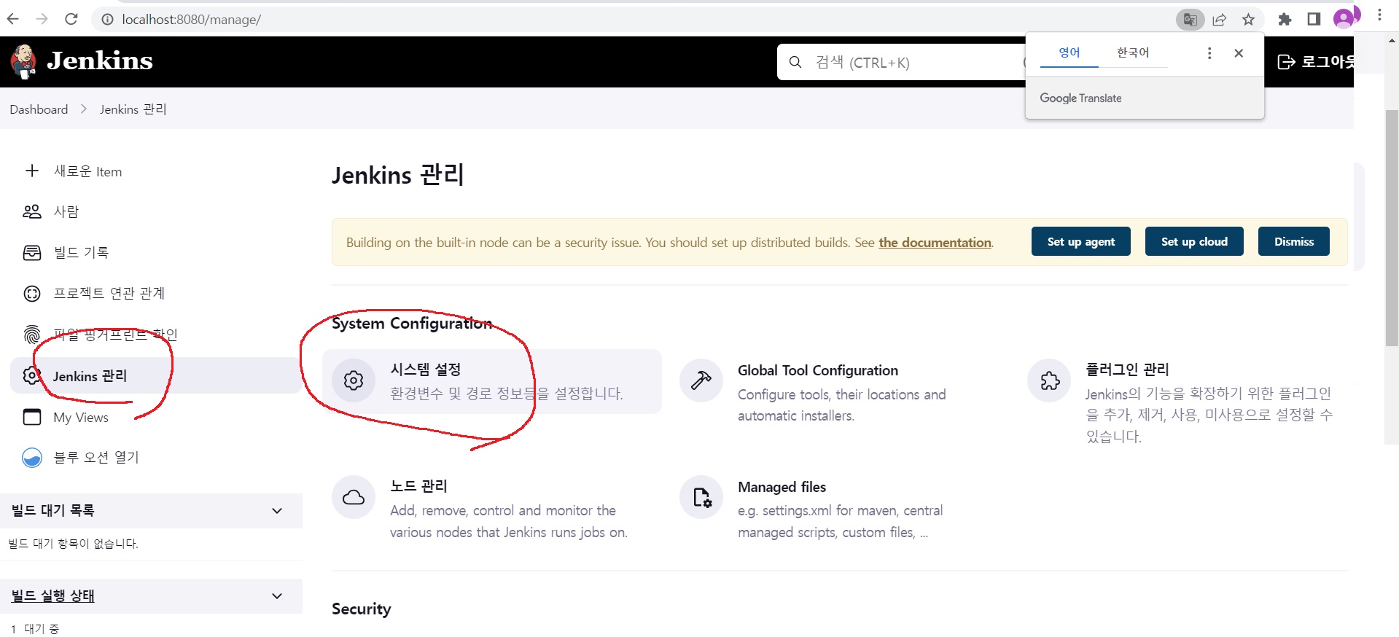Open 시스템 설정 configuration
Screen dimensions: 1399x637
492,381
